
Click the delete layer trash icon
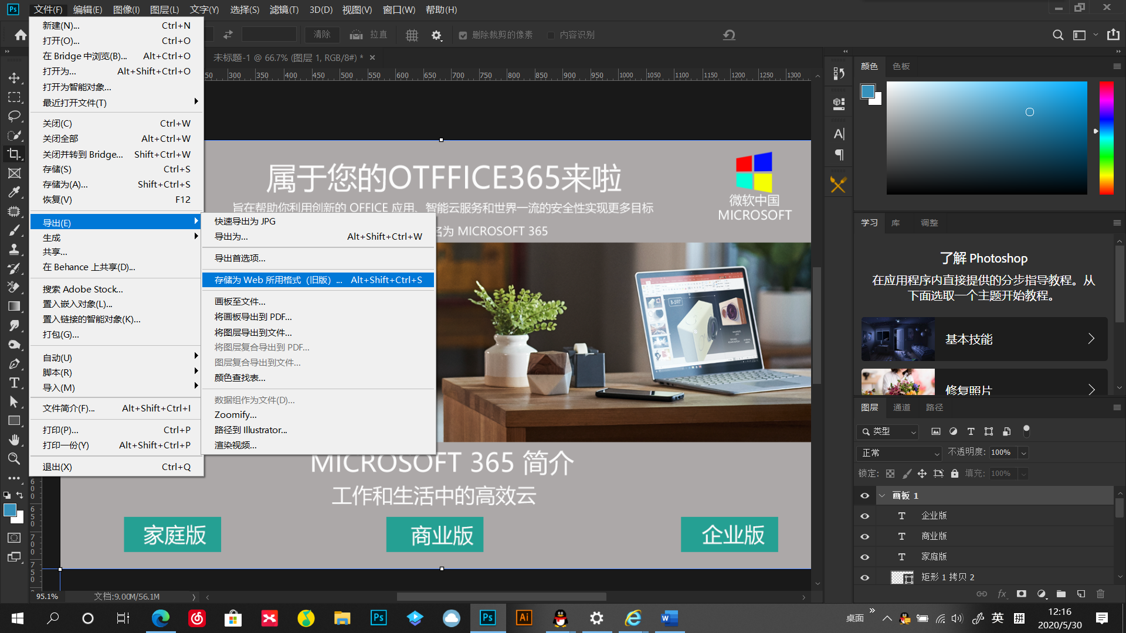click(x=1100, y=594)
